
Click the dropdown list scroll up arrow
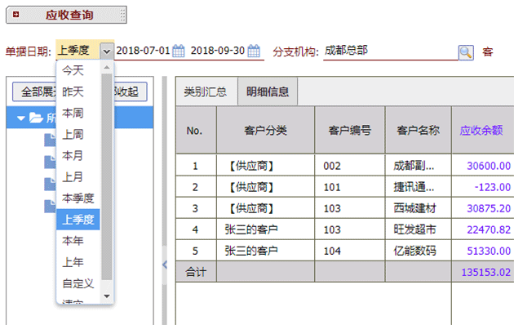[107, 68]
